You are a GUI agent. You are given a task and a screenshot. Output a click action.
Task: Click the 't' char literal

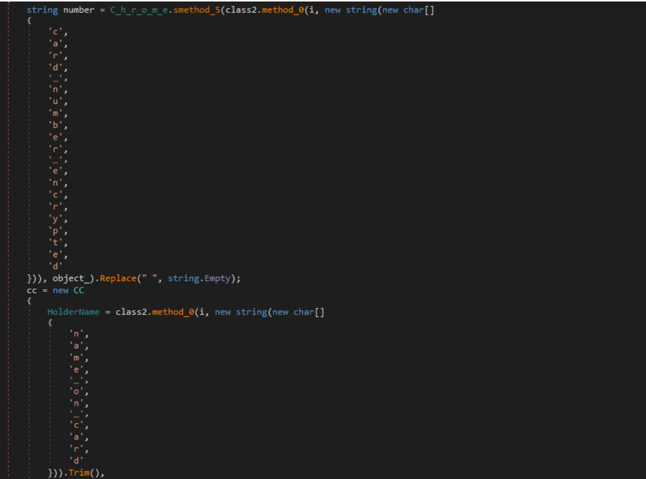tap(56, 243)
